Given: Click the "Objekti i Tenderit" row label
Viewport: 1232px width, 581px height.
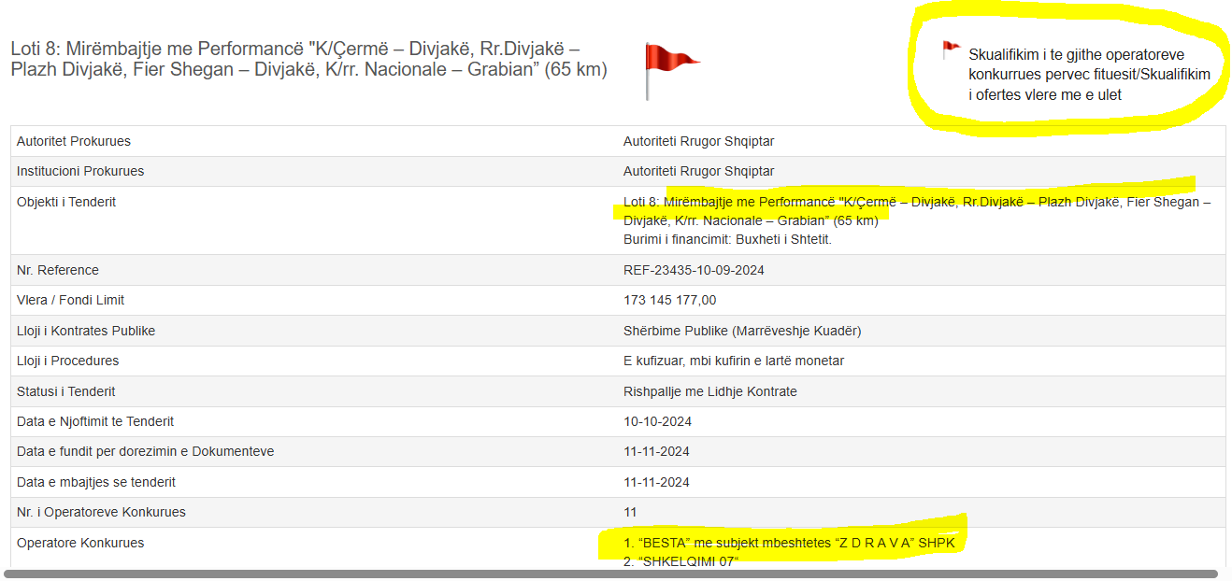Looking at the screenshot, I should click(66, 202).
